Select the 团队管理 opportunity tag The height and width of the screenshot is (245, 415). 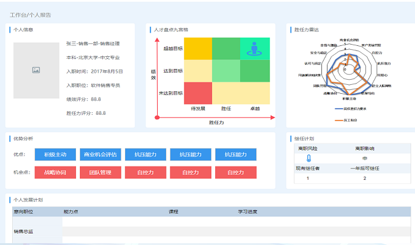click(100, 172)
